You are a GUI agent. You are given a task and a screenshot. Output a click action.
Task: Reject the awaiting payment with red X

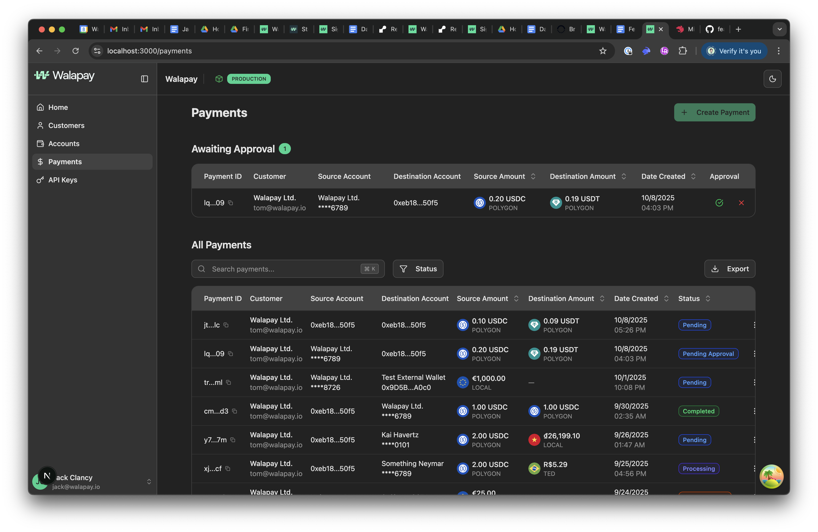(741, 203)
